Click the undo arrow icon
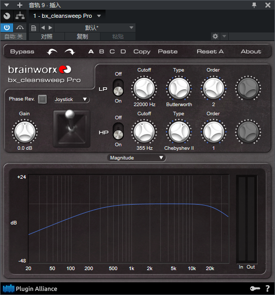 point(52,52)
